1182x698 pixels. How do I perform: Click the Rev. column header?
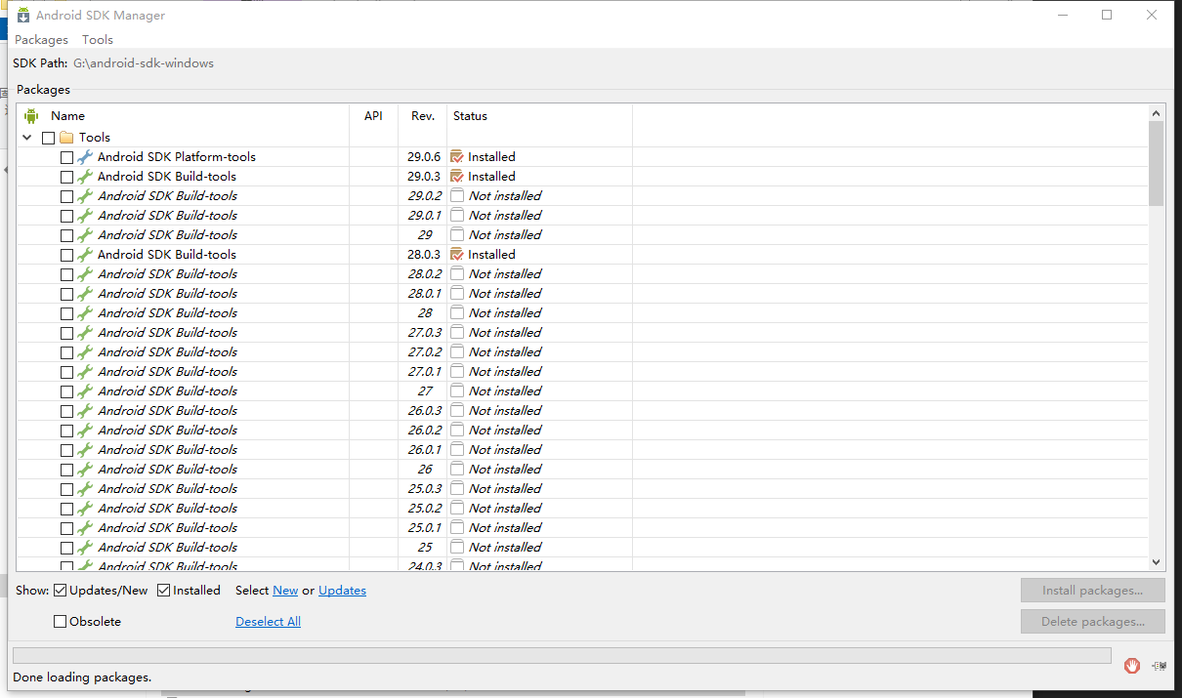click(x=423, y=116)
